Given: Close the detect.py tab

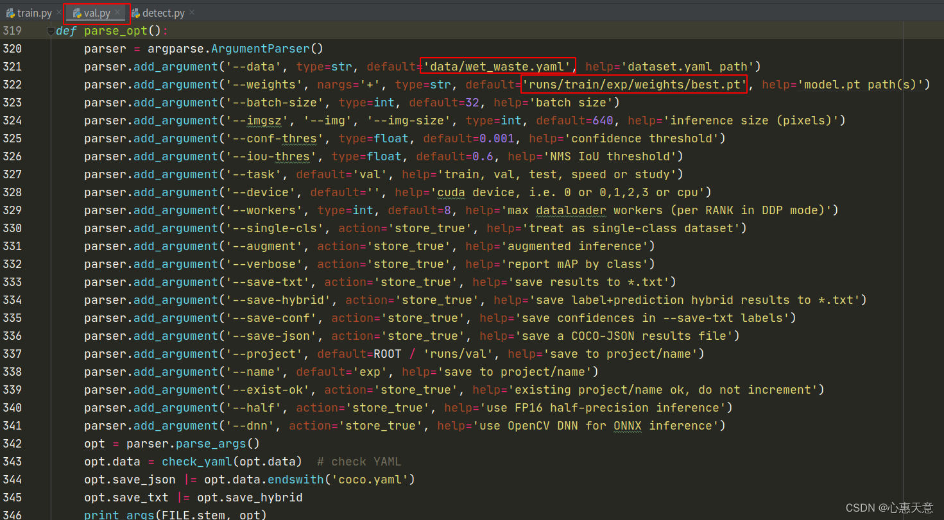Looking at the screenshot, I should point(192,13).
